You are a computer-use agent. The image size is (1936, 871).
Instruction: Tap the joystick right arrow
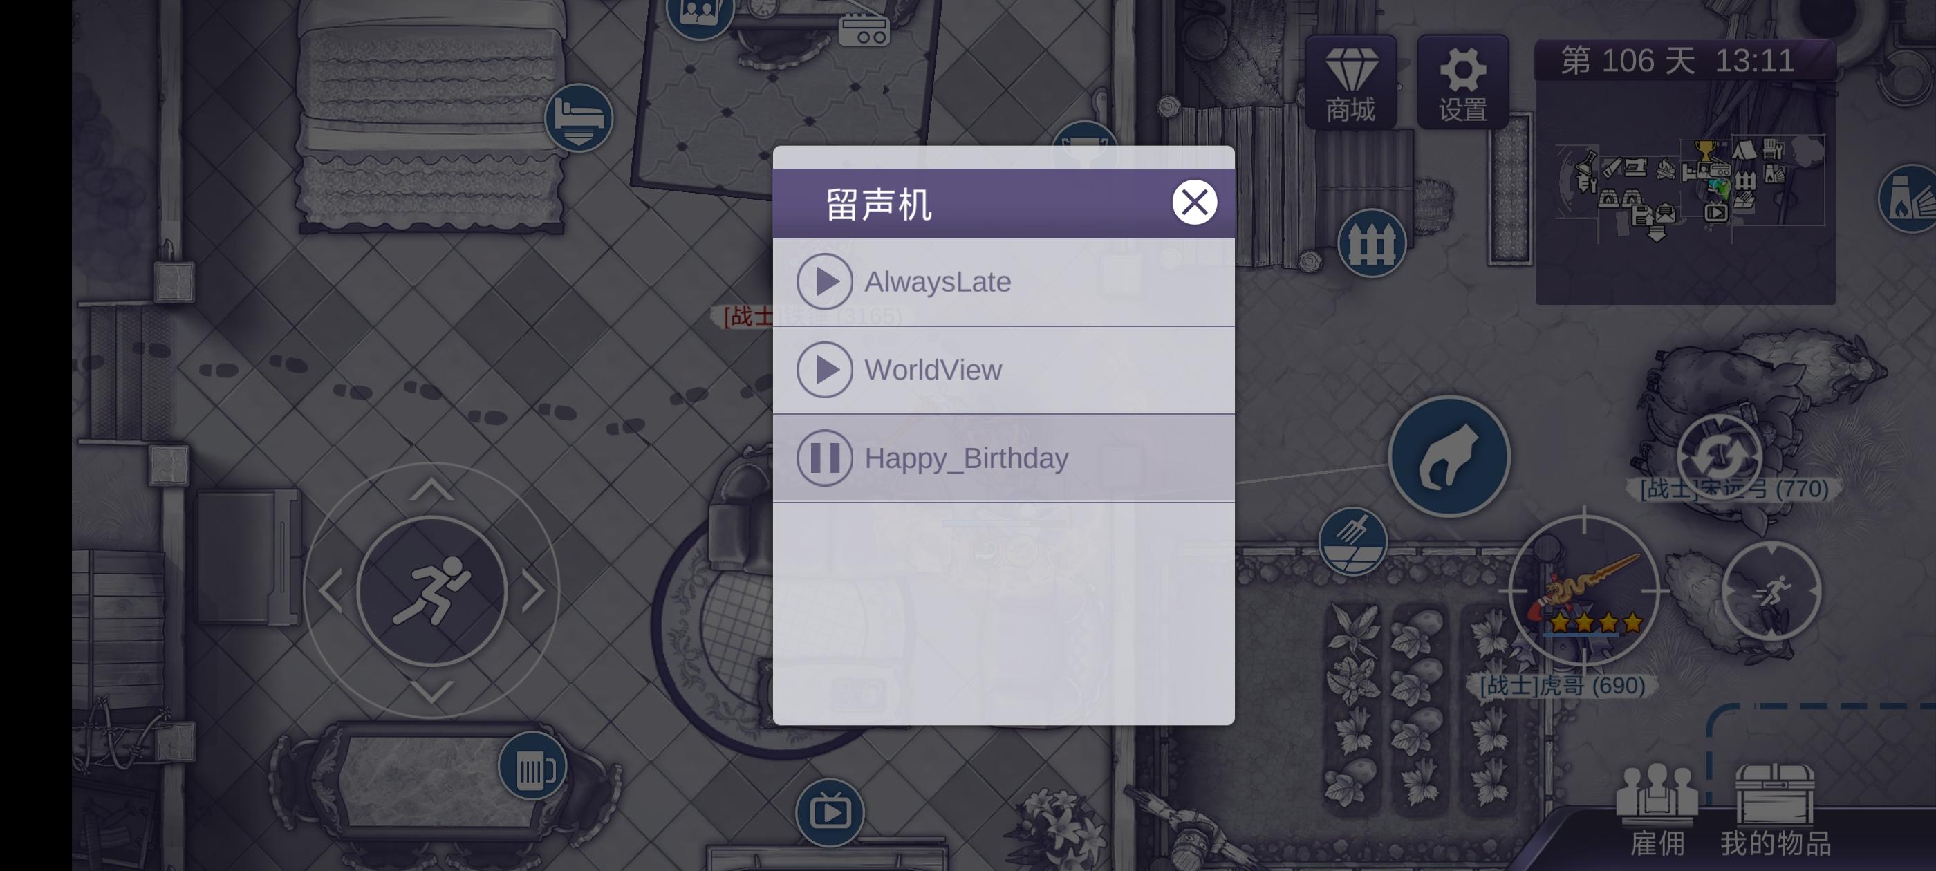click(533, 590)
